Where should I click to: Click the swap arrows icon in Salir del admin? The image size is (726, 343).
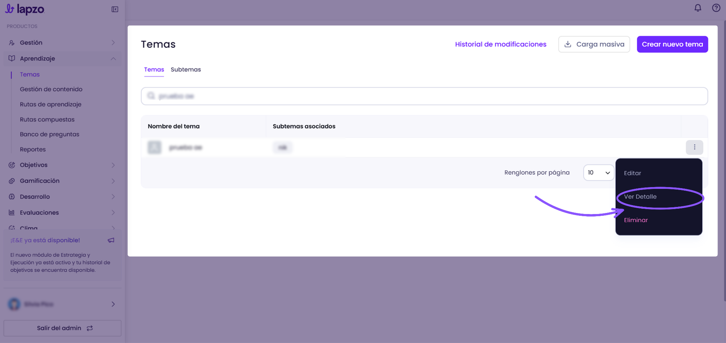(90, 328)
